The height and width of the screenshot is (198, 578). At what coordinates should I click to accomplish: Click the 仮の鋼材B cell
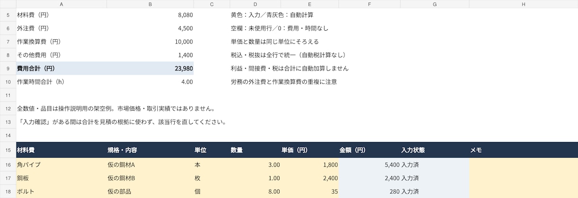pyautogui.click(x=150, y=178)
